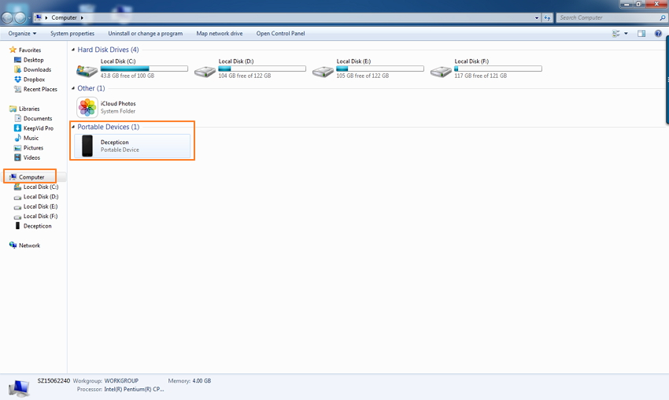Select Network in navigation pane
This screenshot has height=400, width=669.
[x=29, y=246]
